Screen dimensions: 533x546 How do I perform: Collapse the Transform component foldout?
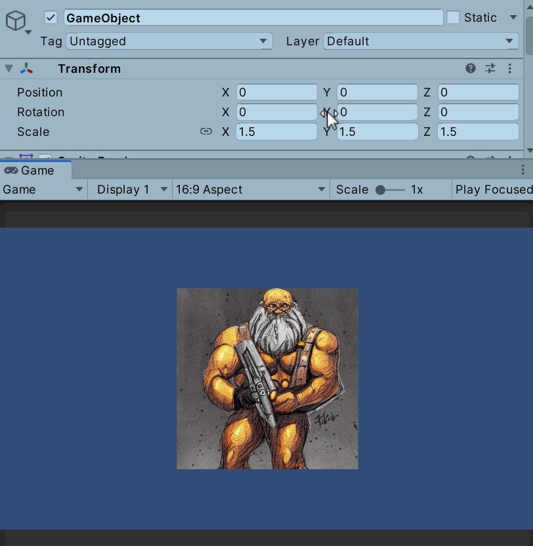(x=9, y=68)
